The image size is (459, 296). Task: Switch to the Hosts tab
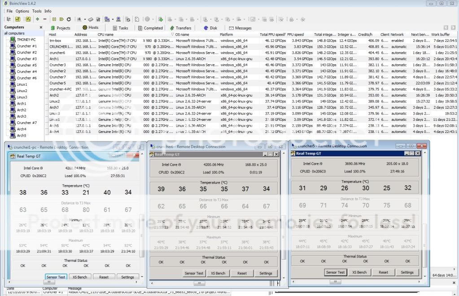pos(91,27)
